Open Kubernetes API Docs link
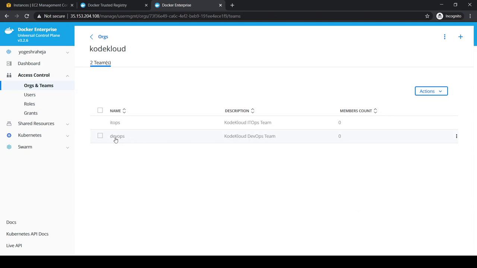477x268 pixels. click(27, 234)
